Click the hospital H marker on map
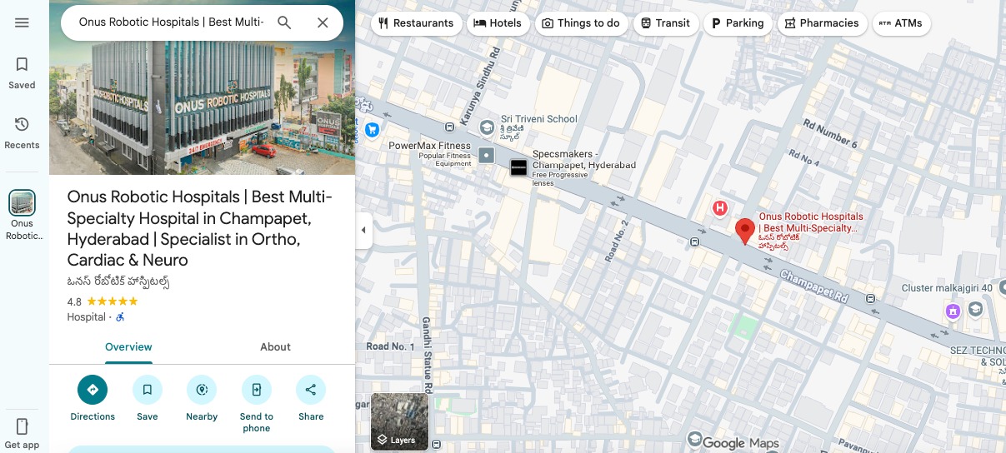This screenshot has height=453, width=1006. (x=720, y=207)
